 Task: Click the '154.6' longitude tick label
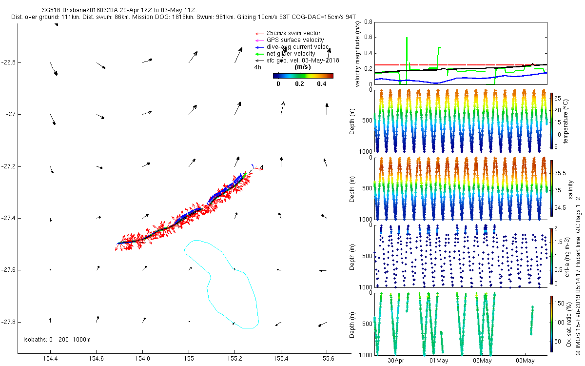97,359
